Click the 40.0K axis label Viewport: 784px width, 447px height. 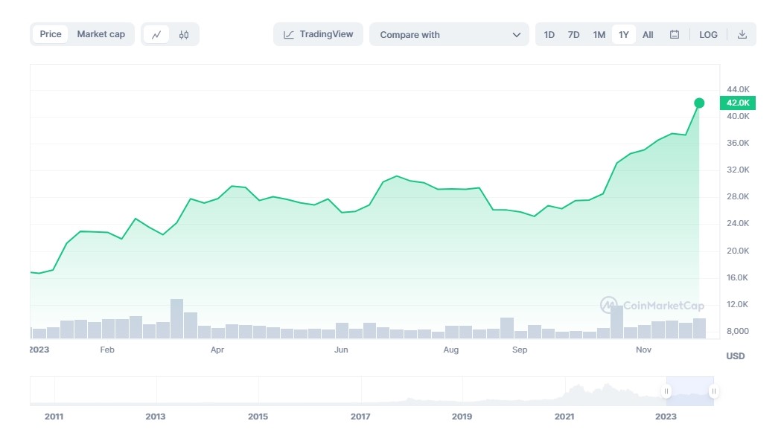click(738, 116)
